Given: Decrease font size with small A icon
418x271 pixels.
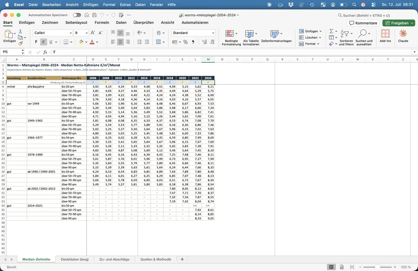Looking at the screenshot, I should pos(100,33).
